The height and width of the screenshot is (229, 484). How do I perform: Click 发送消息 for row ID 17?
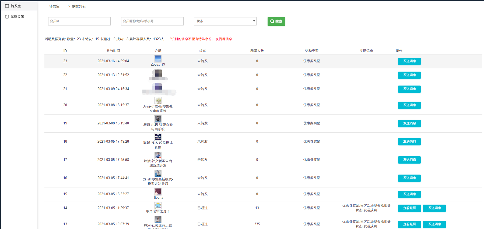(409, 160)
